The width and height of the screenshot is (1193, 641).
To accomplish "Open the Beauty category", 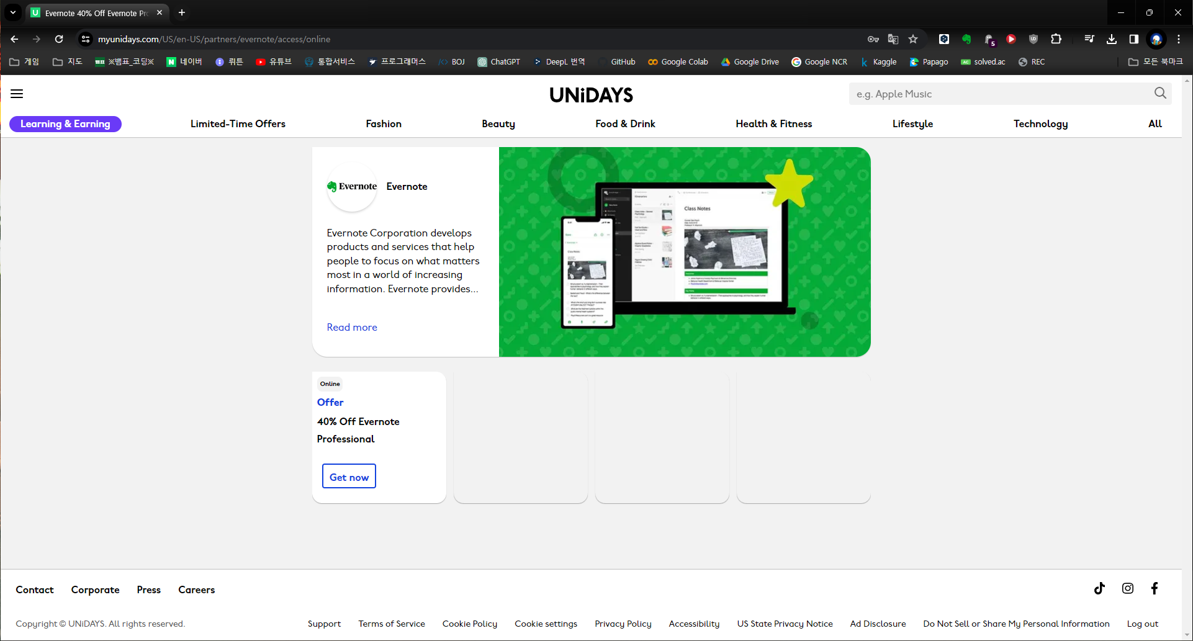I will click(x=498, y=123).
